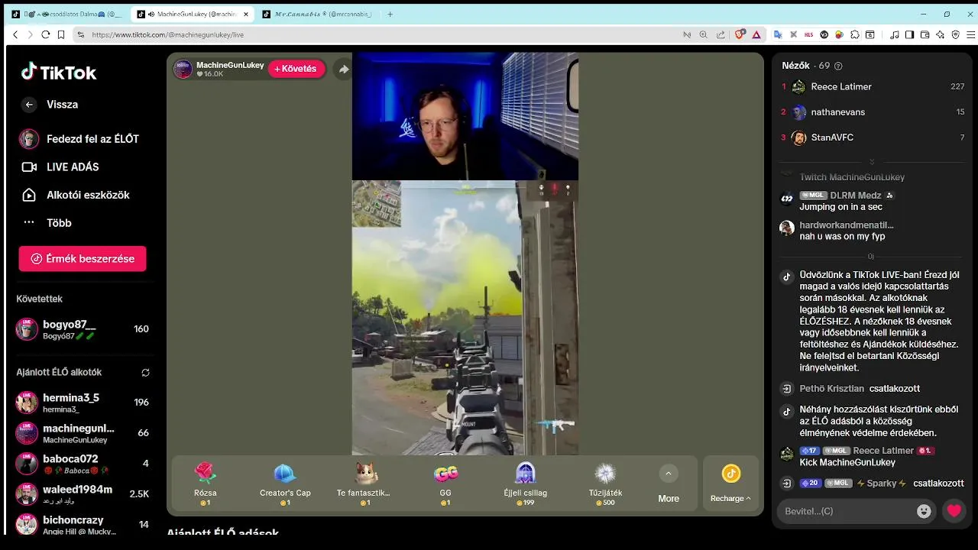Click the Érmék beszerzése button

83,259
